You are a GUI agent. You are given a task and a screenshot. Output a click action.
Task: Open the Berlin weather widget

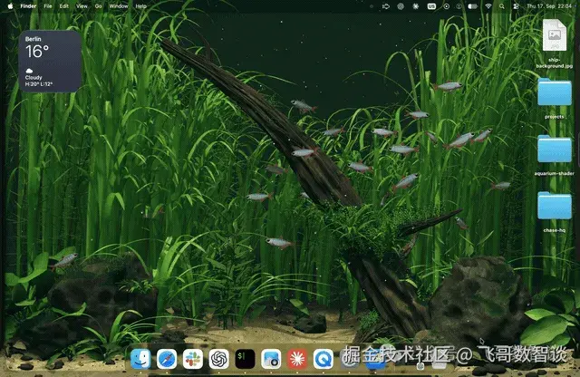pos(50,61)
